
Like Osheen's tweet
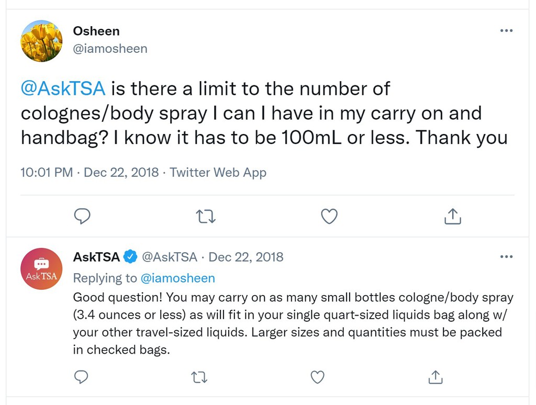329,216
